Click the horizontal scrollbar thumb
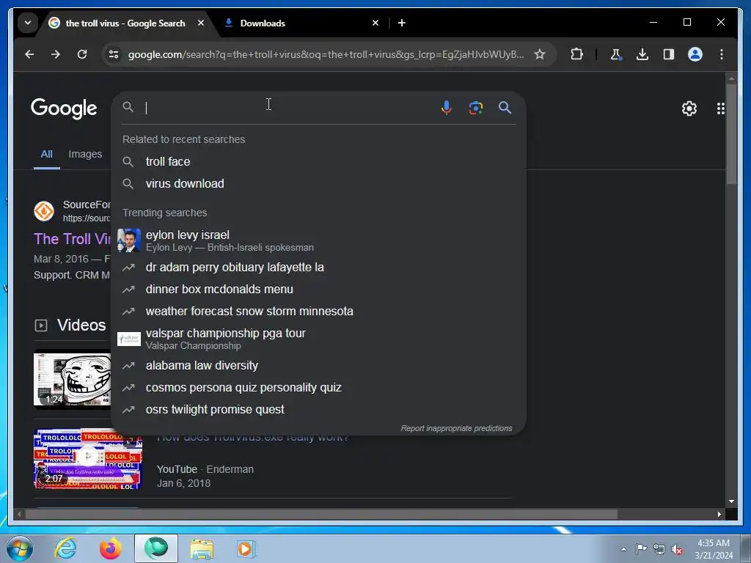 click(x=321, y=514)
